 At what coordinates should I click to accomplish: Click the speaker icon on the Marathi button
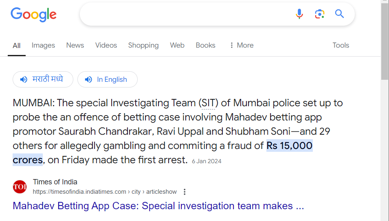pyautogui.click(x=24, y=79)
